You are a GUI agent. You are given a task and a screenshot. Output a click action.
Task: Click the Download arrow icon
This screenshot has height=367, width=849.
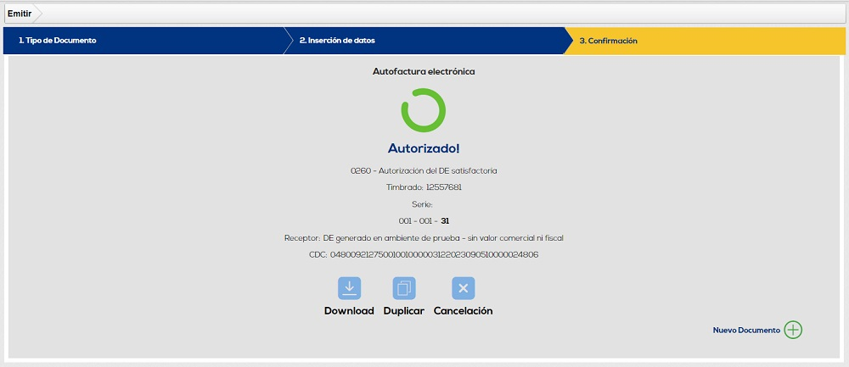tap(349, 288)
